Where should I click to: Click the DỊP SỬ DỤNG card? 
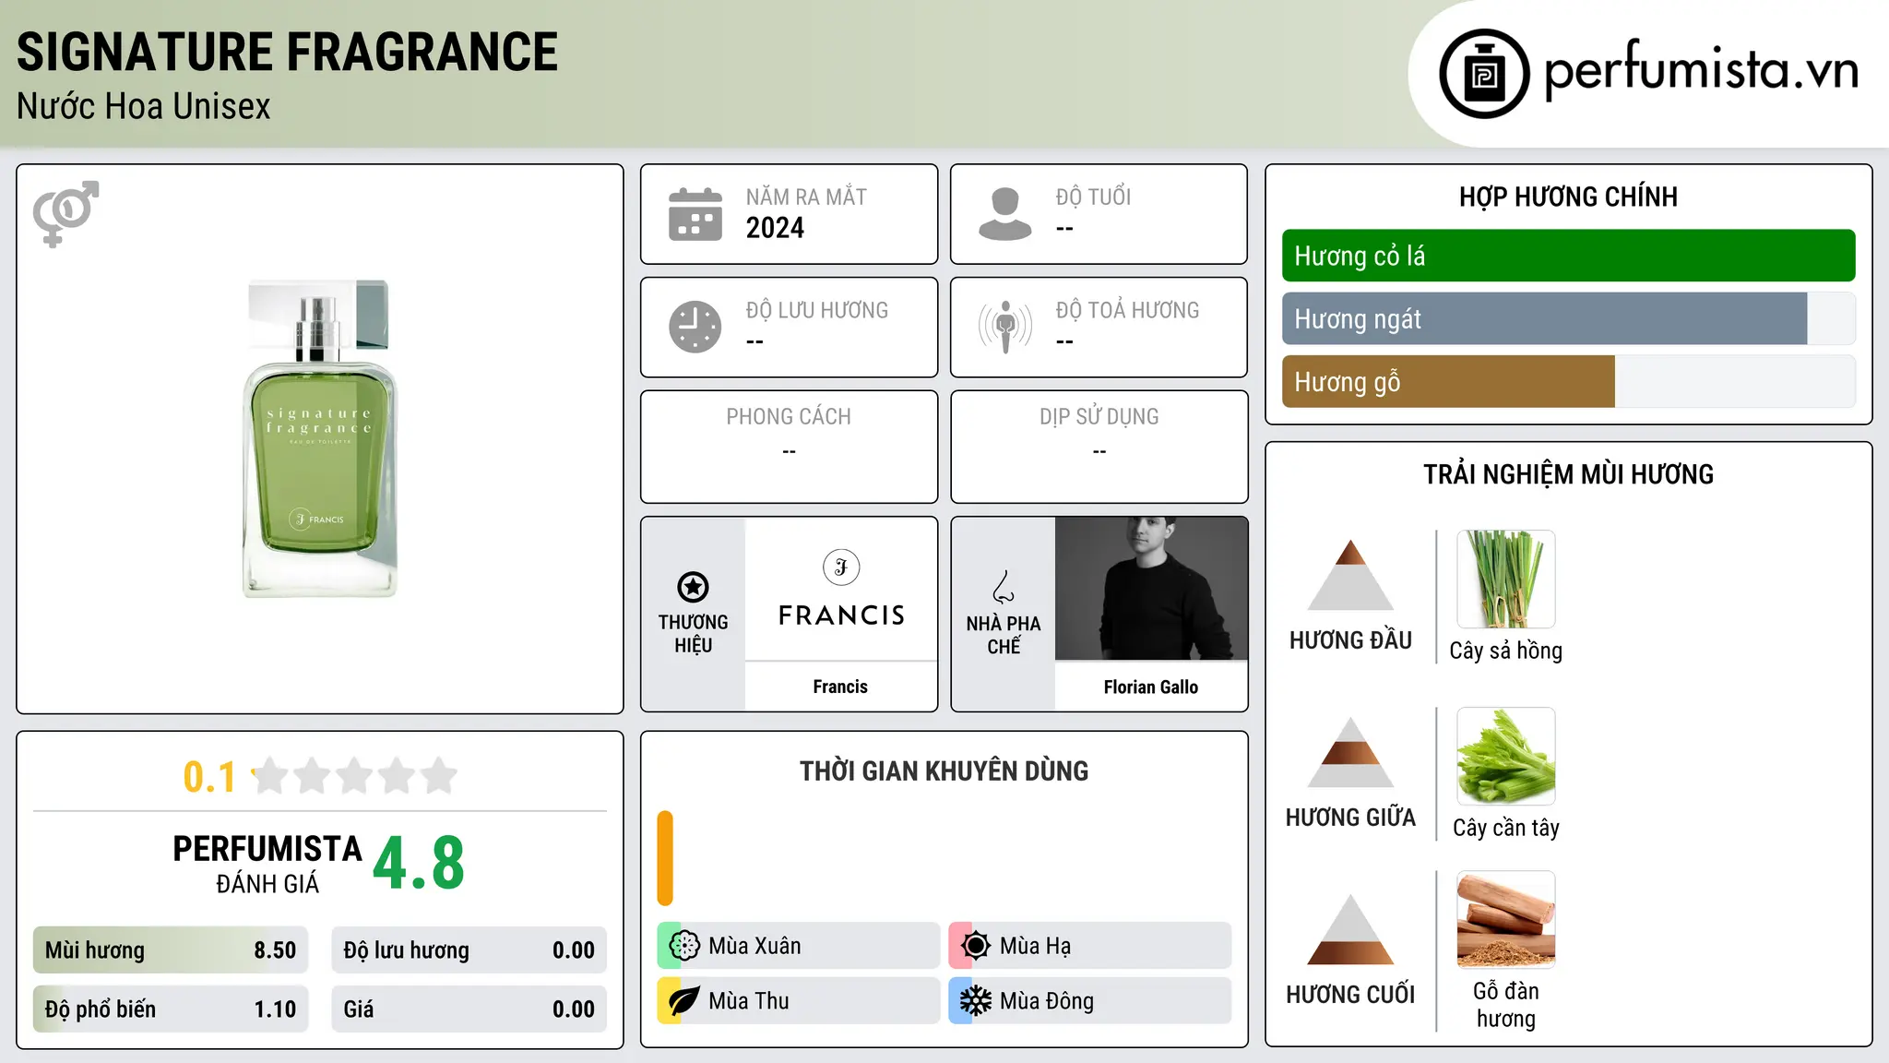point(1099,447)
